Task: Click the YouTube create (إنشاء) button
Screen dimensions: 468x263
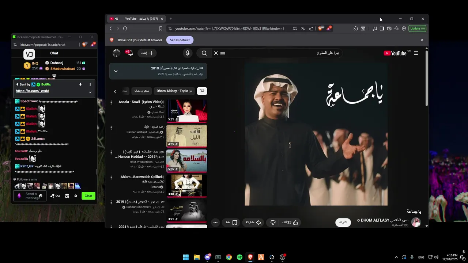Action: (x=148, y=53)
